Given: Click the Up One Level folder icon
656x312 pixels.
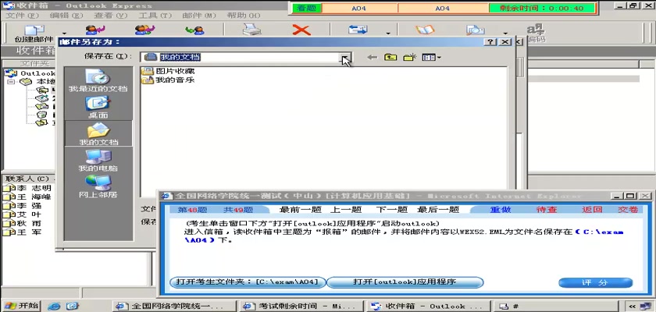Looking at the screenshot, I should tap(390, 57).
